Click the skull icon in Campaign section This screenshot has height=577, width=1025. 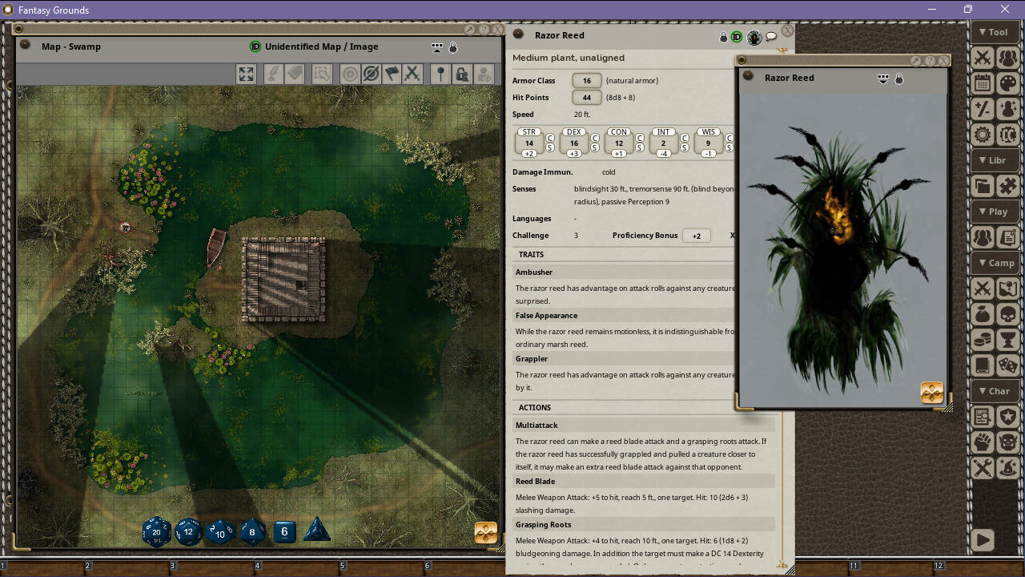click(1008, 314)
